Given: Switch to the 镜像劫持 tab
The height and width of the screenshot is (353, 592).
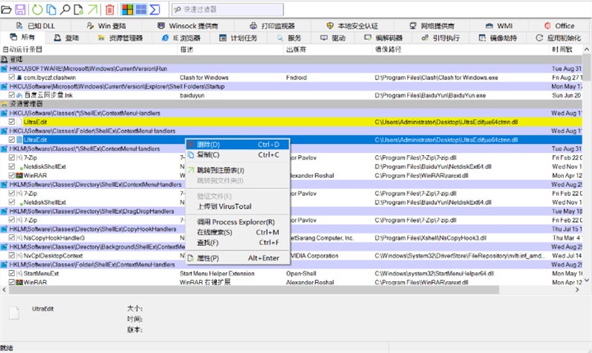Looking at the screenshot, I should point(498,38).
